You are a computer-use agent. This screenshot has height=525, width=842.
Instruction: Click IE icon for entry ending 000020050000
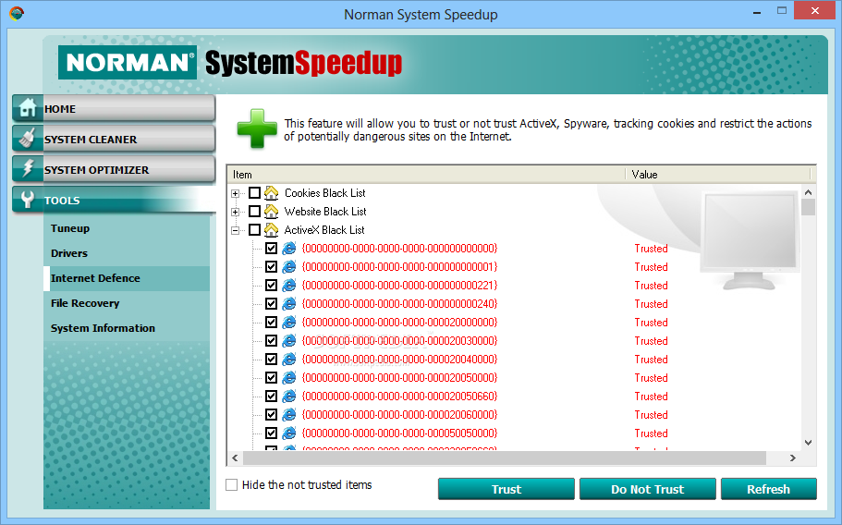click(x=289, y=377)
